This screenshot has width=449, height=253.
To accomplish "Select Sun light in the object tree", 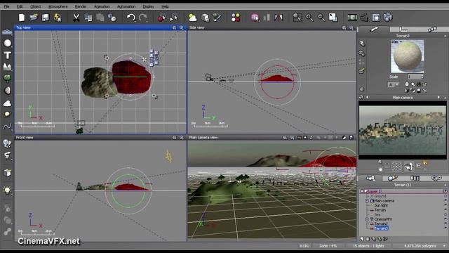I will coord(381,205).
